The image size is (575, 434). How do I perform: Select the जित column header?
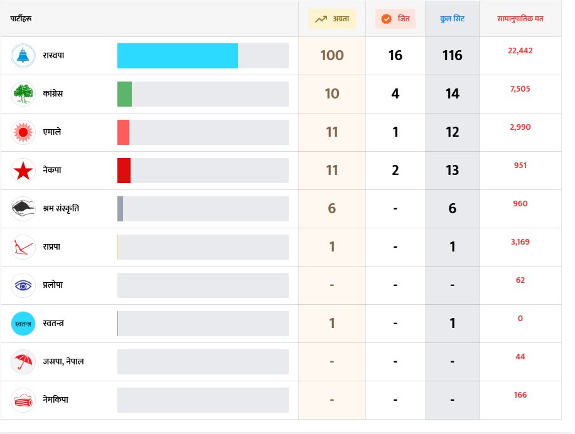point(395,19)
